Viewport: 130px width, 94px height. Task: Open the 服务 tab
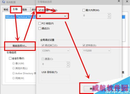pyautogui.click(x=25, y=10)
